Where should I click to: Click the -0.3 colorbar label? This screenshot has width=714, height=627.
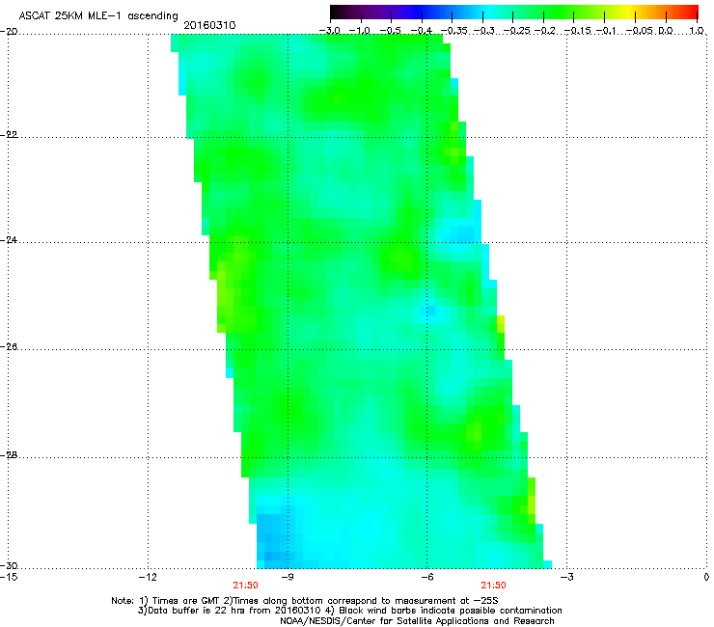click(483, 31)
